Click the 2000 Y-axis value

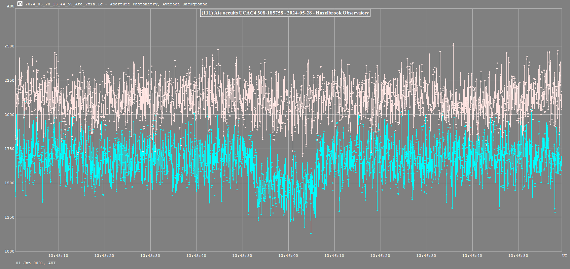click(x=9, y=115)
